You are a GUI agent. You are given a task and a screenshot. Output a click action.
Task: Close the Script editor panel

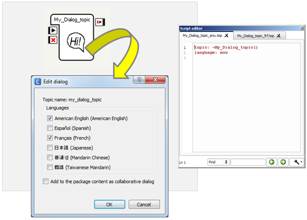click(x=302, y=28)
